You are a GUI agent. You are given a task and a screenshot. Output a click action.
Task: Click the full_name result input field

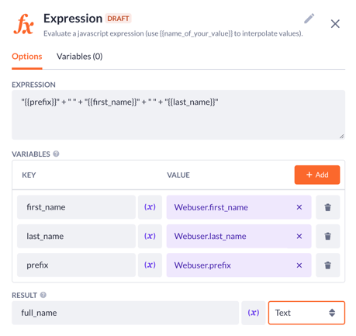tap(126, 313)
